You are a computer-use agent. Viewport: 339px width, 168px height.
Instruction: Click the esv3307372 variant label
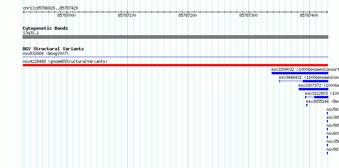click(319, 85)
